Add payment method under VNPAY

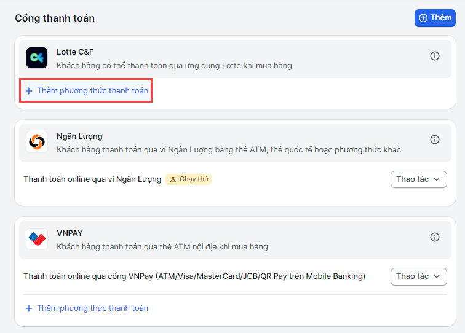point(87,308)
